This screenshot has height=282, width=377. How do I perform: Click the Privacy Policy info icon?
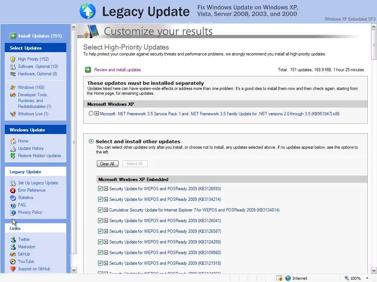pos(13,213)
